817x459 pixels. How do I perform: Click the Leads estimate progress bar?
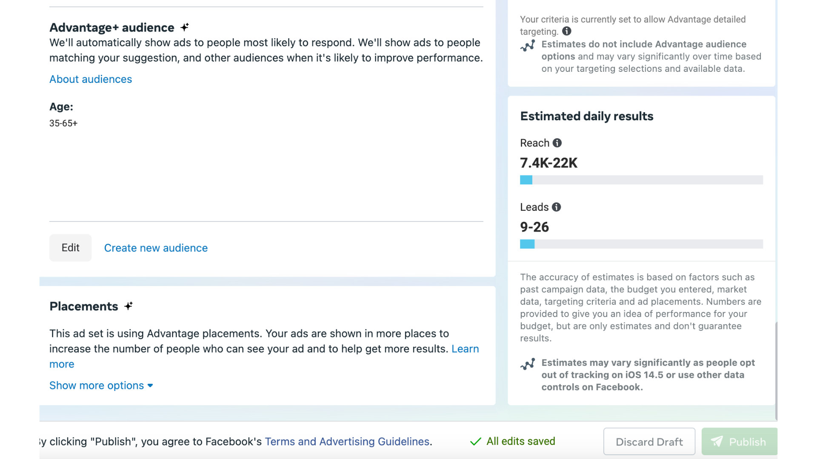pos(642,244)
